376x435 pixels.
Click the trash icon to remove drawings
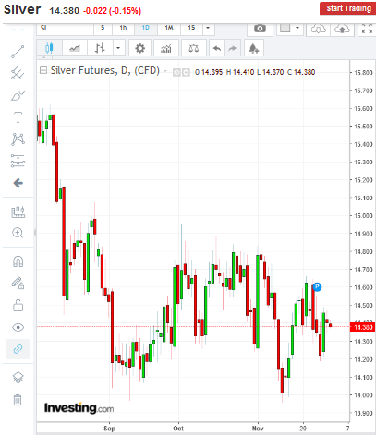coord(18,400)
